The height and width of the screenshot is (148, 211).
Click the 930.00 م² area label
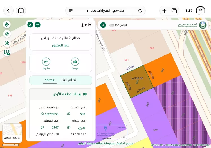click(137, 78)
